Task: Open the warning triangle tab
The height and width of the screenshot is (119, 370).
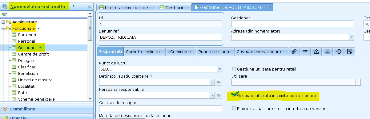Action: tap(316, 52)
